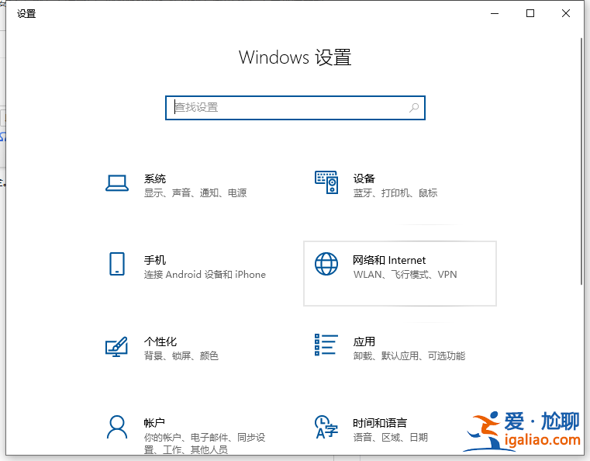
Task: Open the 手机 settings title
Action: coord(155,260)
